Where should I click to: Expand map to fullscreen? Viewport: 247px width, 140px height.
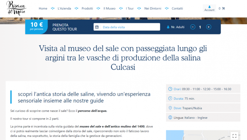click(x=234, y=136)
